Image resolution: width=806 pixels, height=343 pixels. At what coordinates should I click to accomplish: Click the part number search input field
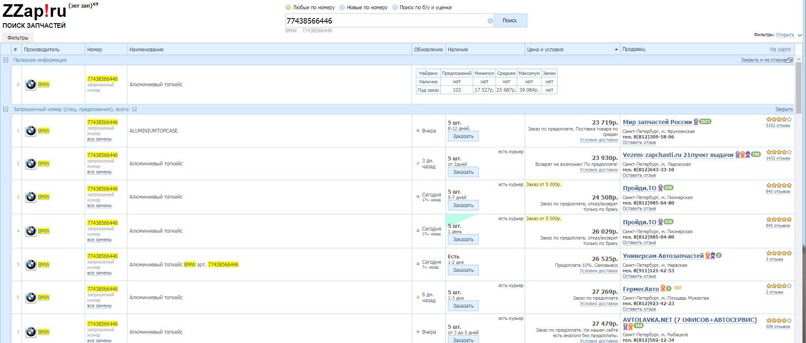(385, 21)
